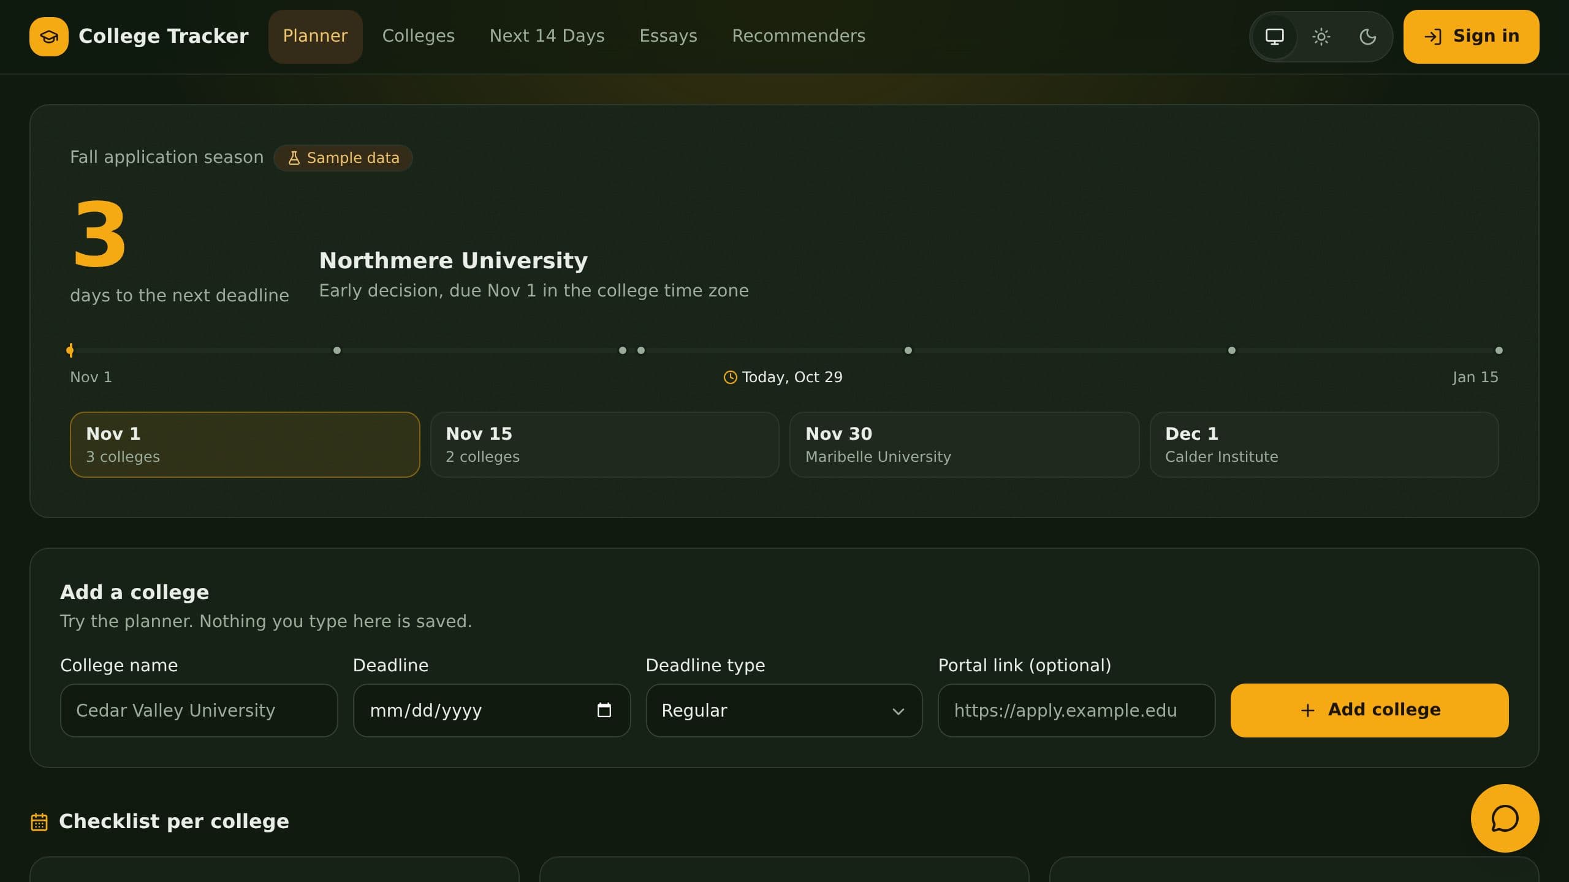1569x882 pixels.
Task: Click the Deadline type chevron arrow
Action: 898,711
